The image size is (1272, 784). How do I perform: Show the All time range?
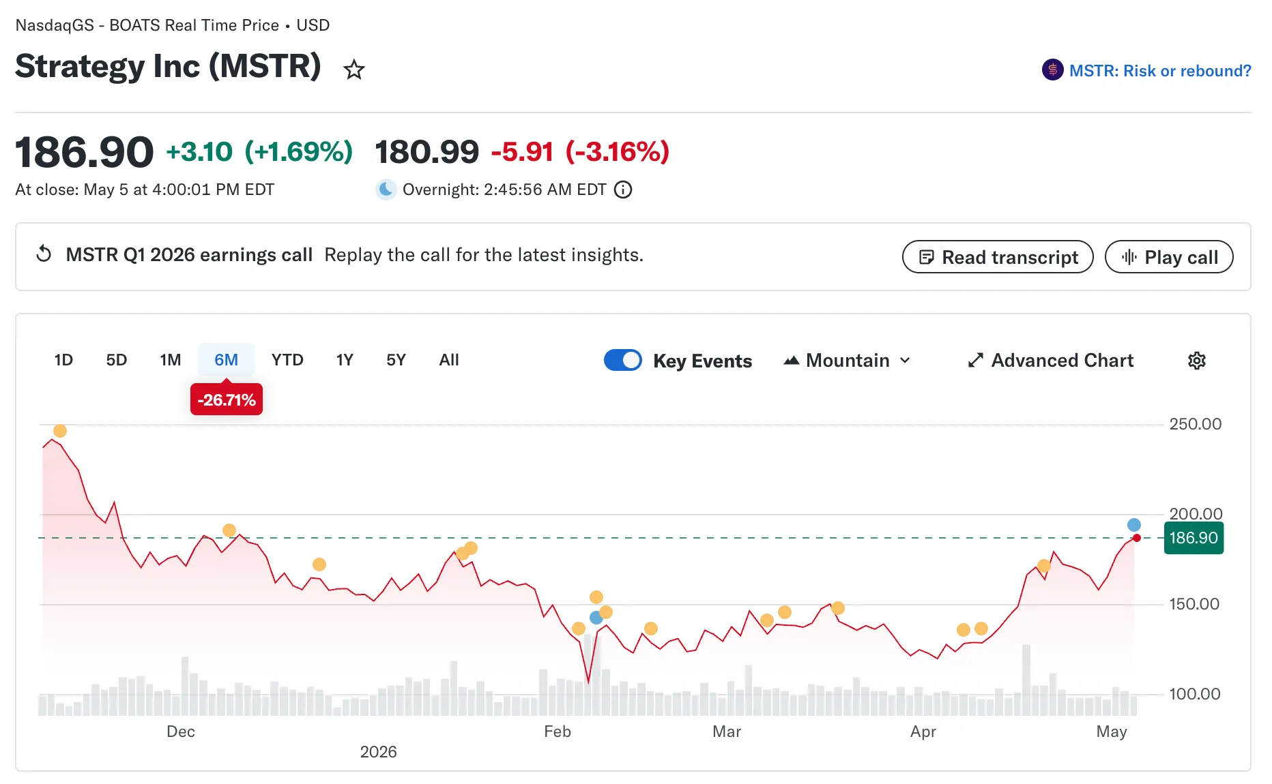(x=449, y=360)
